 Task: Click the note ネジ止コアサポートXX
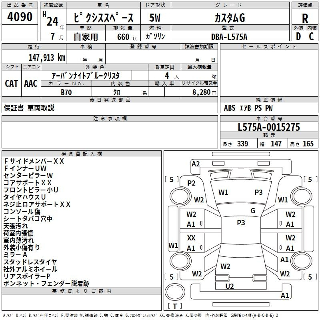pos(37,204)
